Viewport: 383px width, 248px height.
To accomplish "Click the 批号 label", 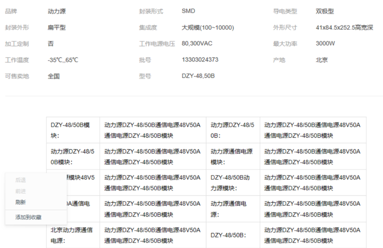I will click(145, 60).
